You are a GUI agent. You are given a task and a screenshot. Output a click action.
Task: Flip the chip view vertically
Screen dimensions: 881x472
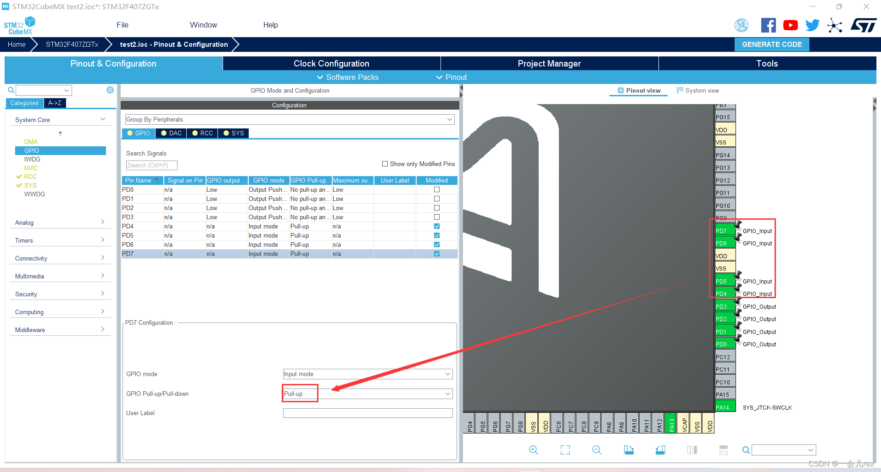pos(724,450)
